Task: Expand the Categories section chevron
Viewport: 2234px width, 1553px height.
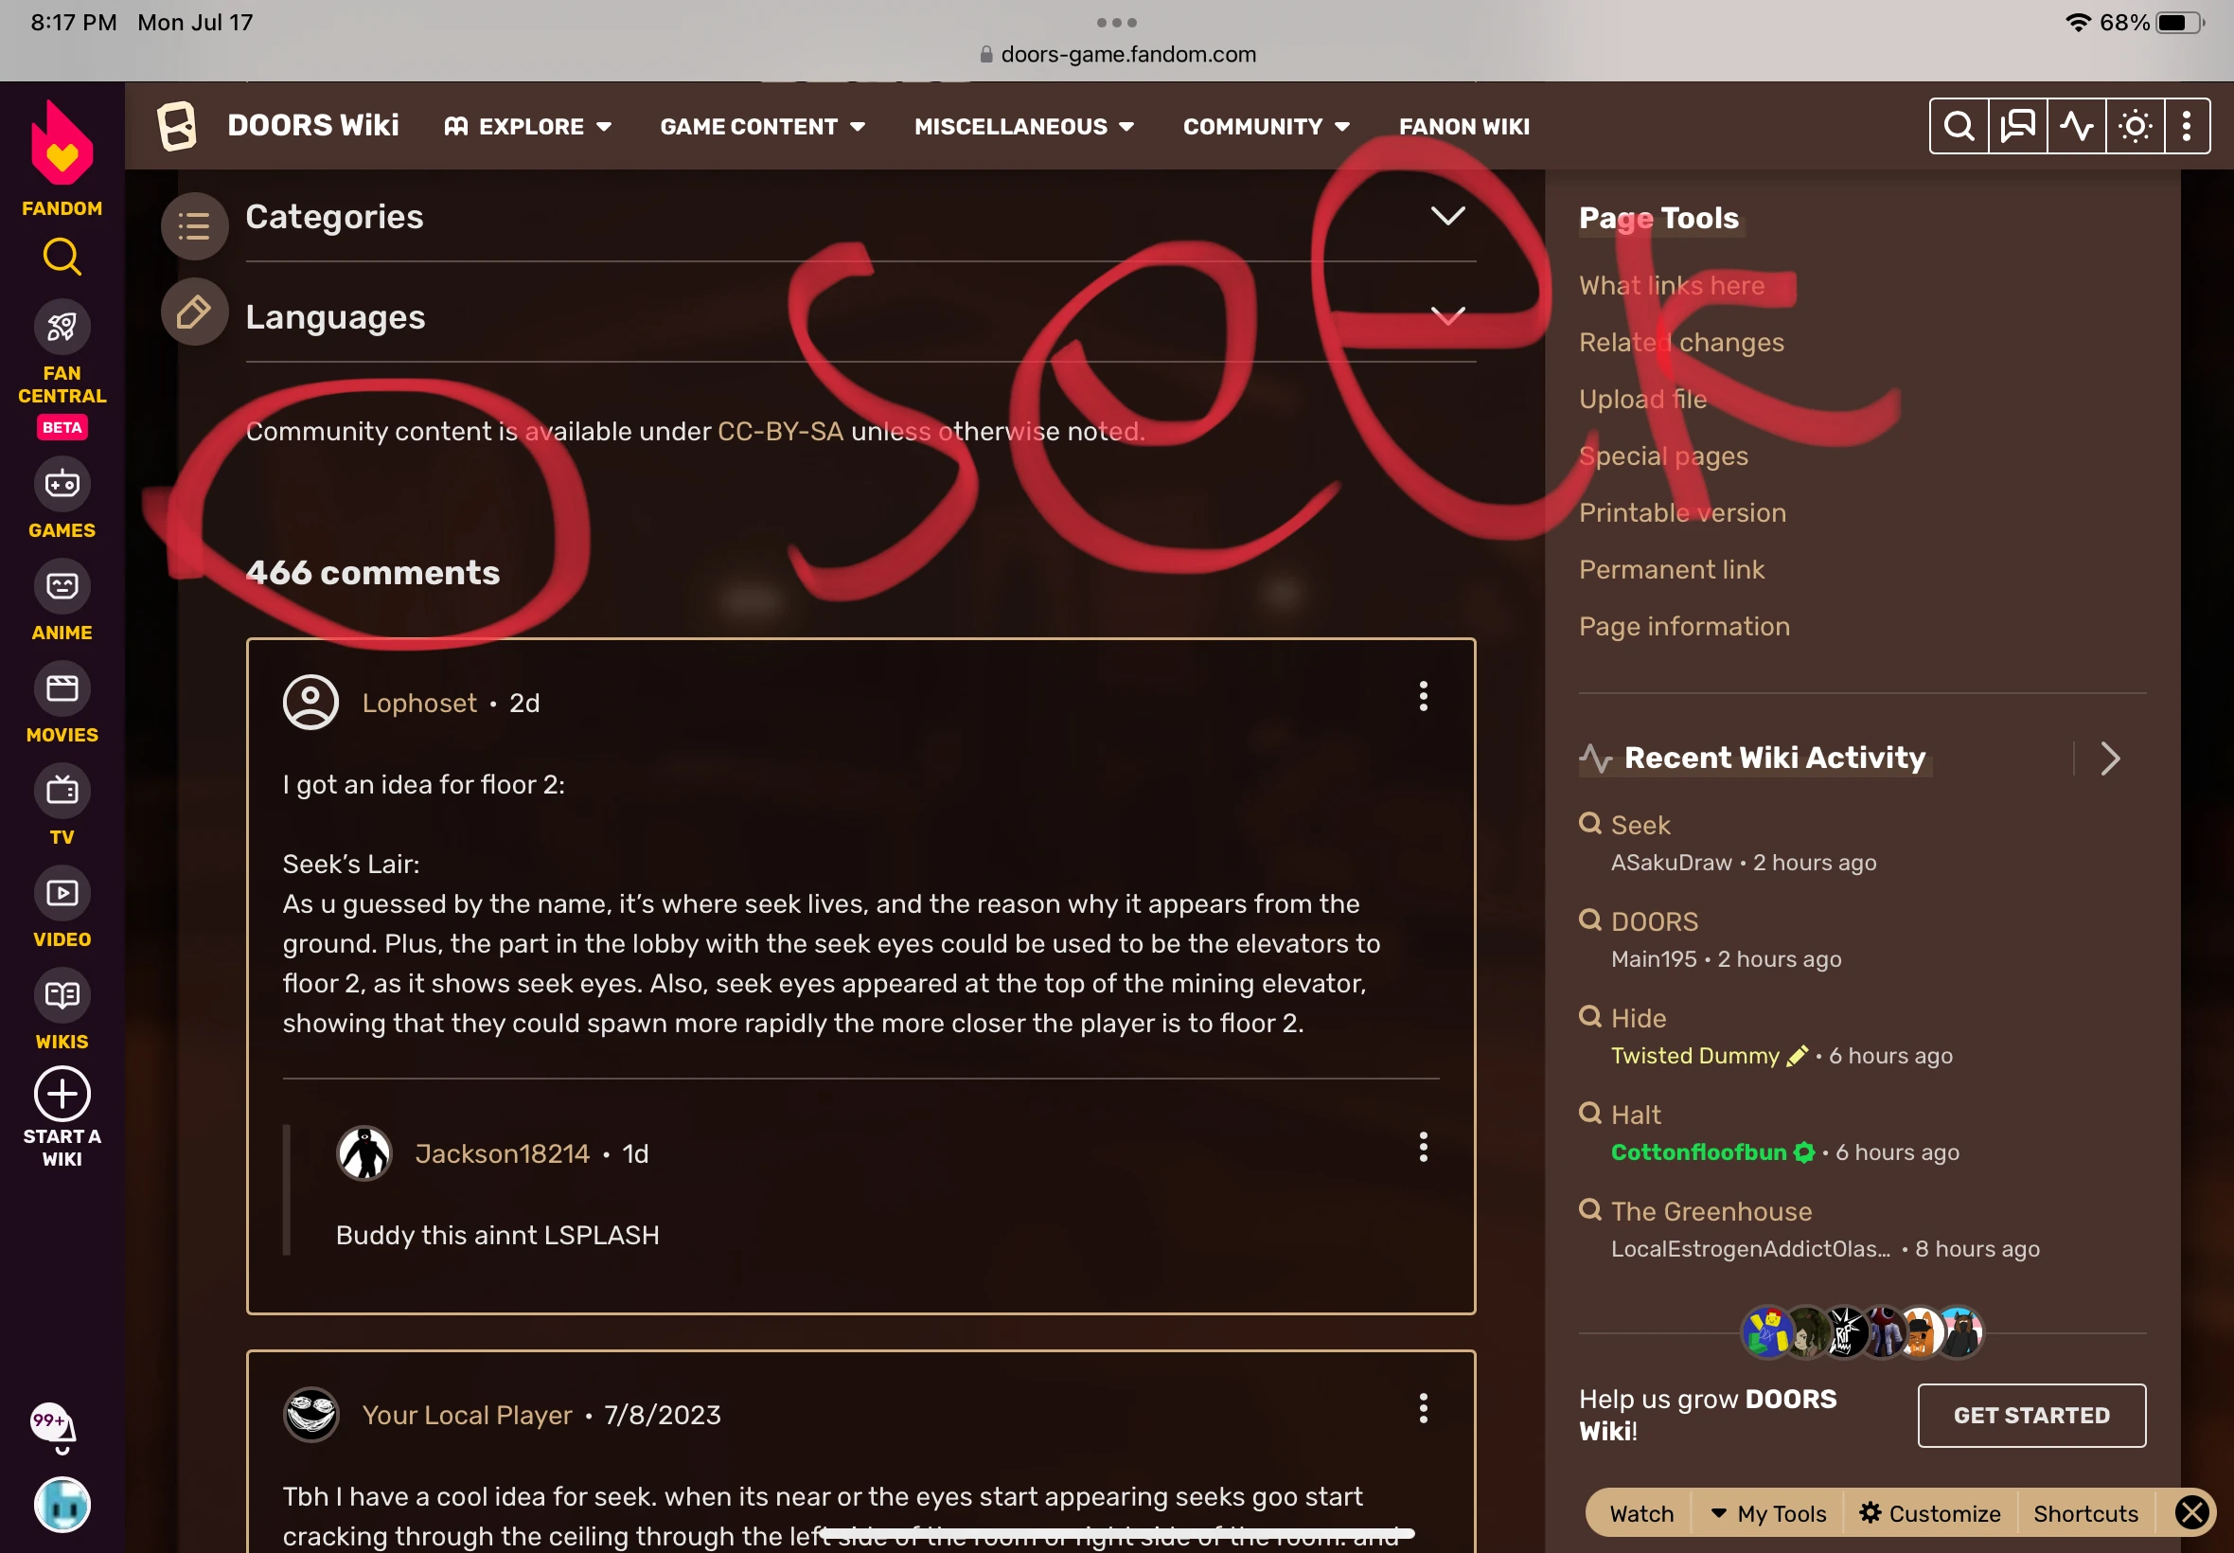Action: 1447,216
